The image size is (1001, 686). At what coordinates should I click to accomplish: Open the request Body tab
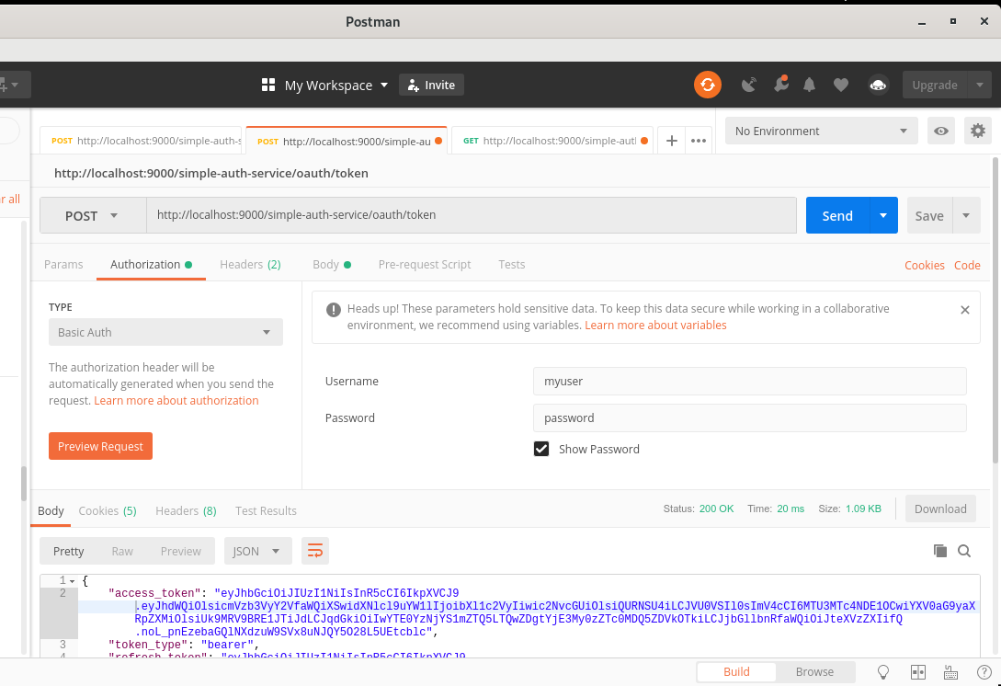pos(331,265)
